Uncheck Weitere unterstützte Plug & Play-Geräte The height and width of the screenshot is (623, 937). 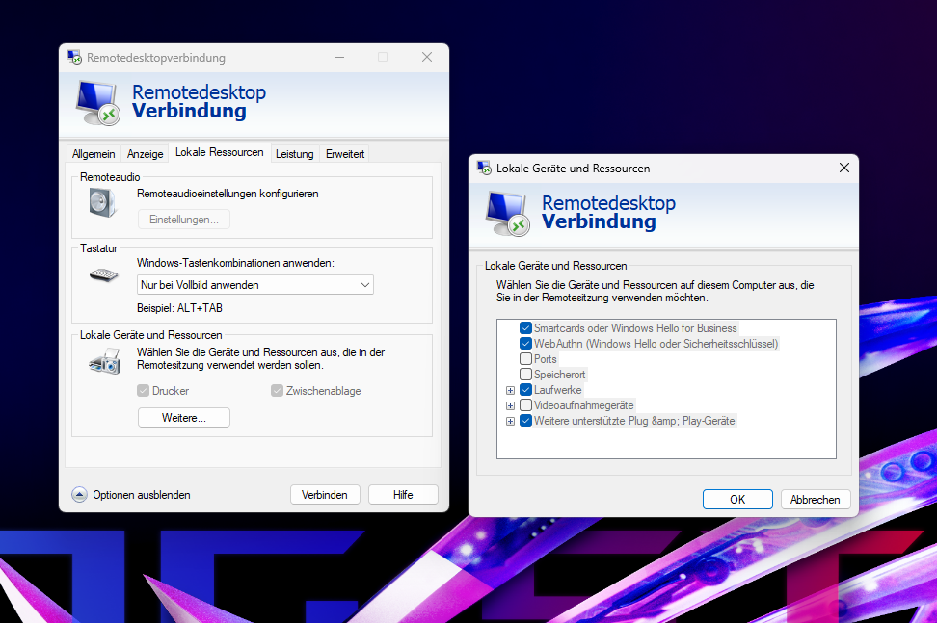pos(526,422)
